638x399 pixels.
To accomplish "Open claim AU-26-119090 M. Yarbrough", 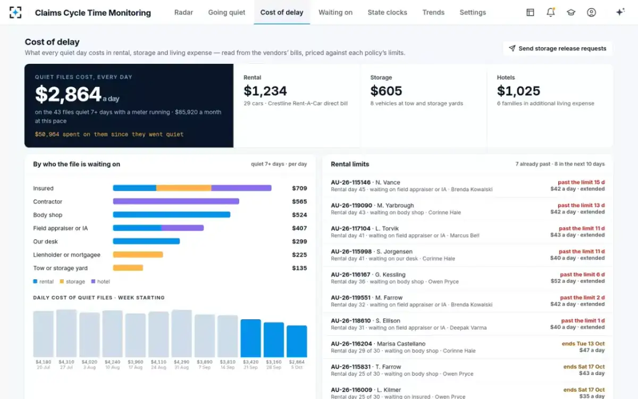I will point(468,209).
